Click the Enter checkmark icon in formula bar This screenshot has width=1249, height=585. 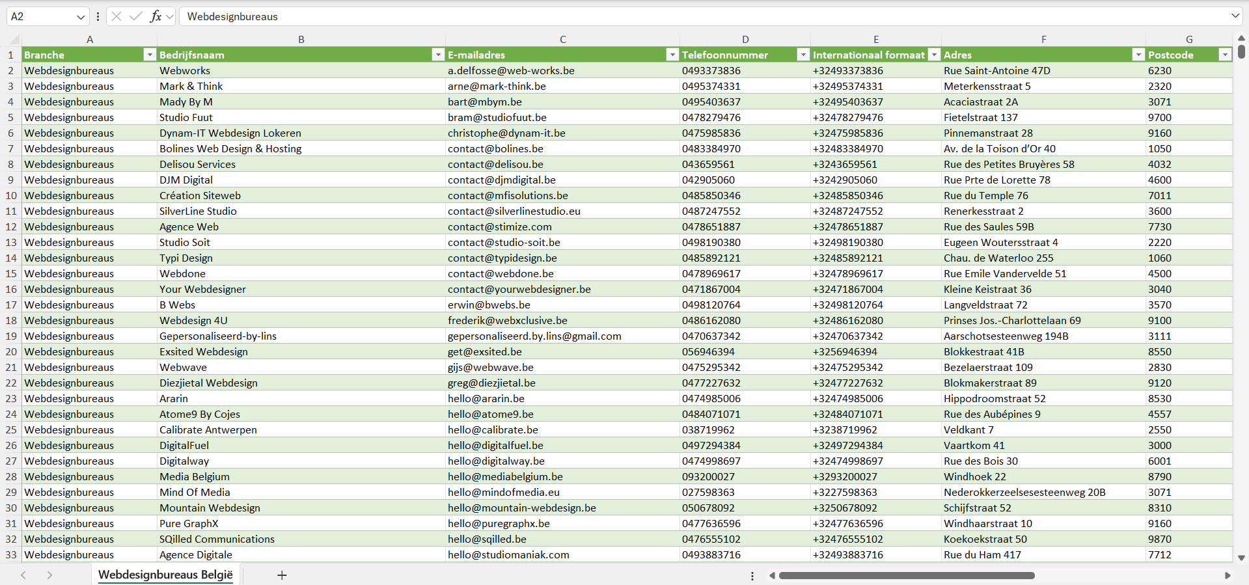click(x=136, y=16)
